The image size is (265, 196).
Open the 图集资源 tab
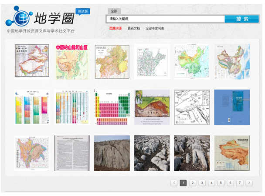point(116,28)
